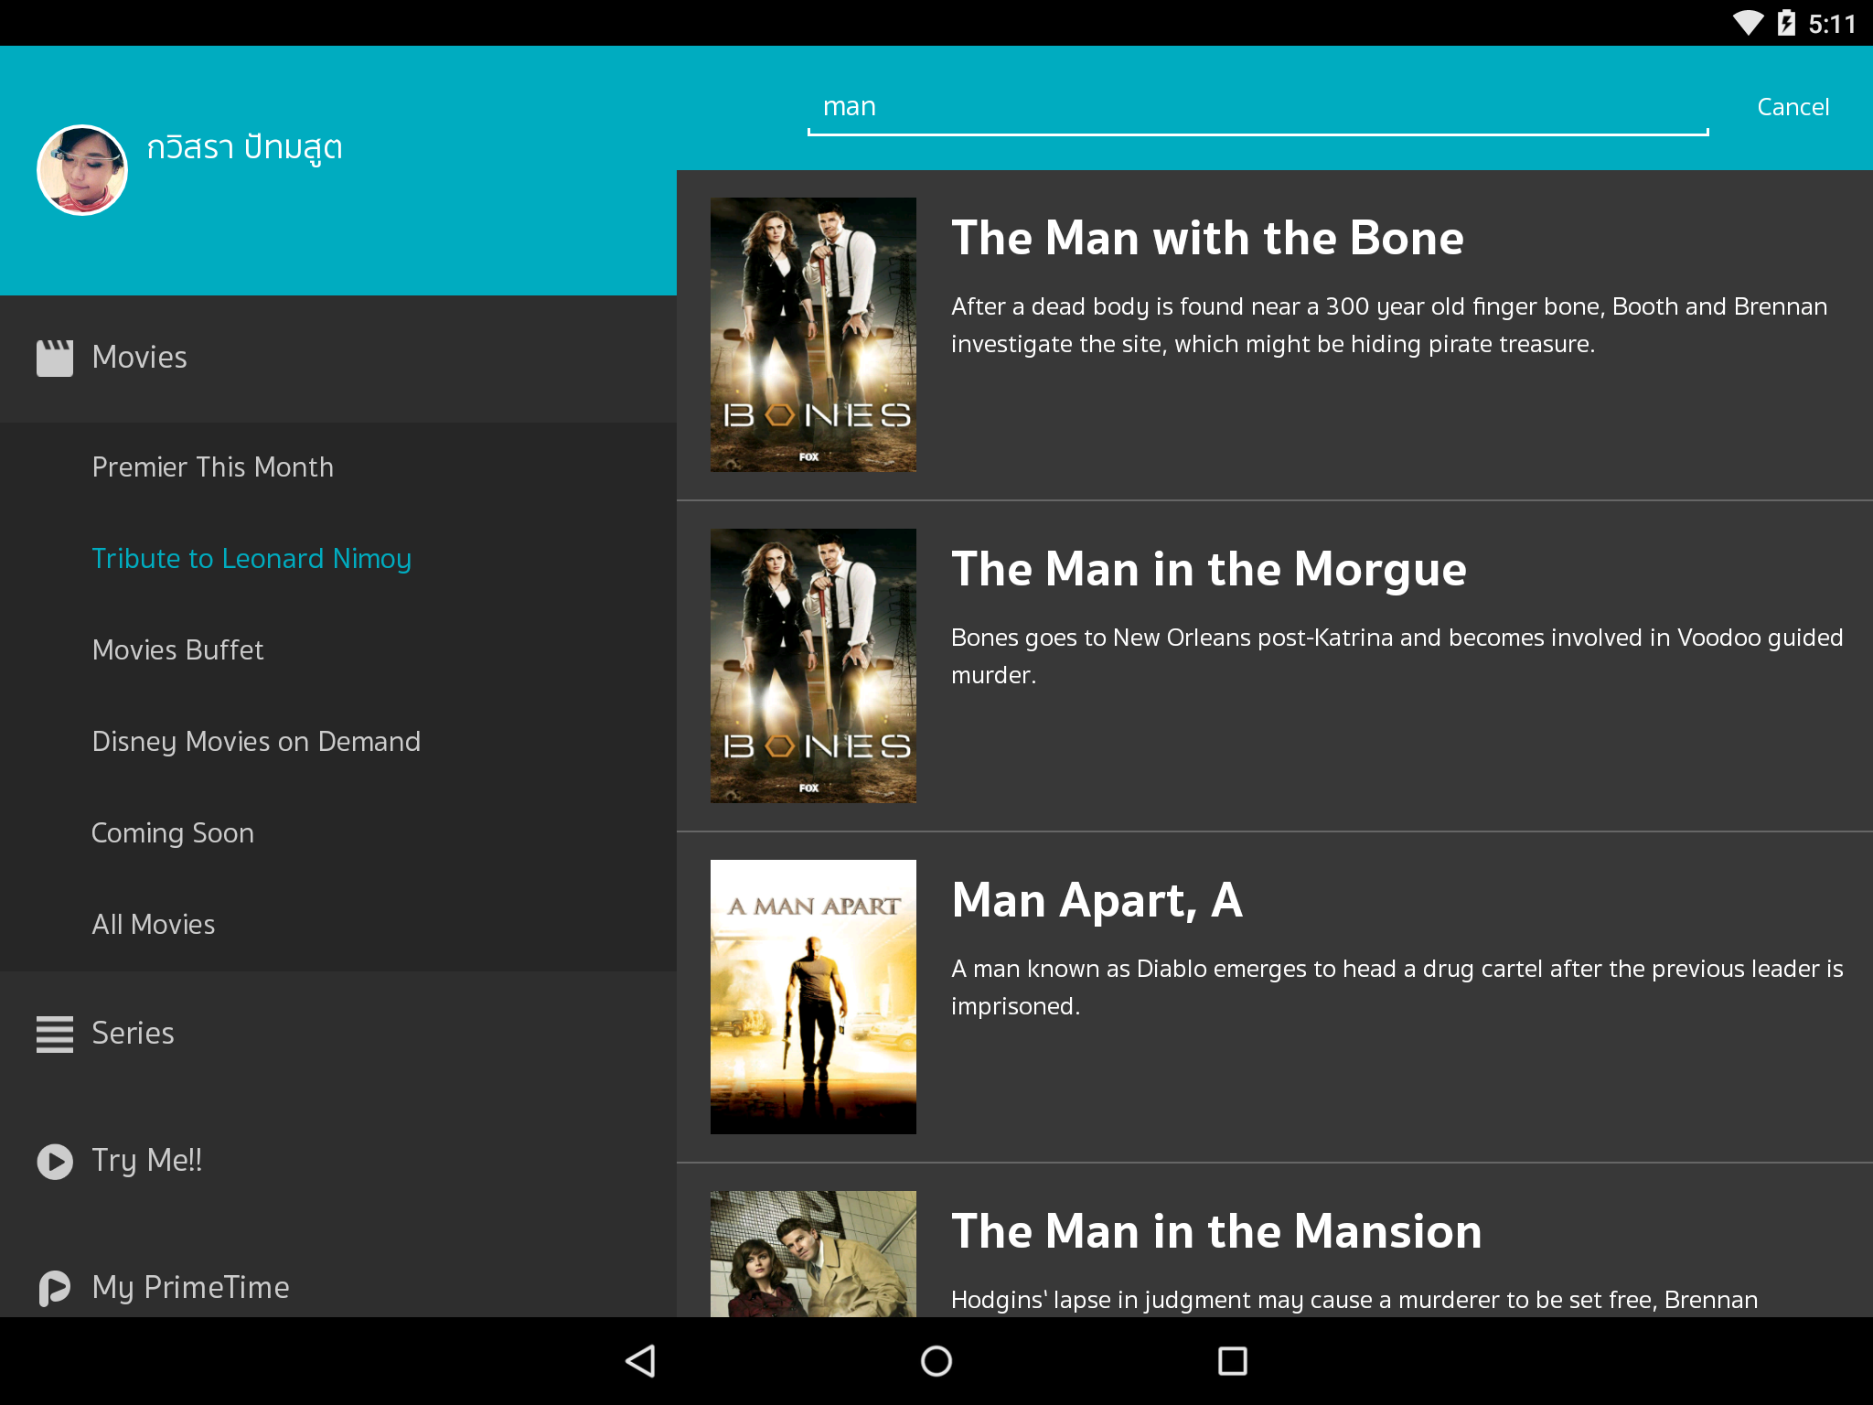Open Movies Buffet category

click(x=338, y=650)
